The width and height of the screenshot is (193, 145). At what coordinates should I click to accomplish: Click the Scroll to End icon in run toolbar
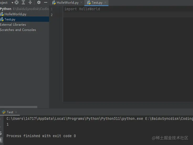tap(1, 139)
